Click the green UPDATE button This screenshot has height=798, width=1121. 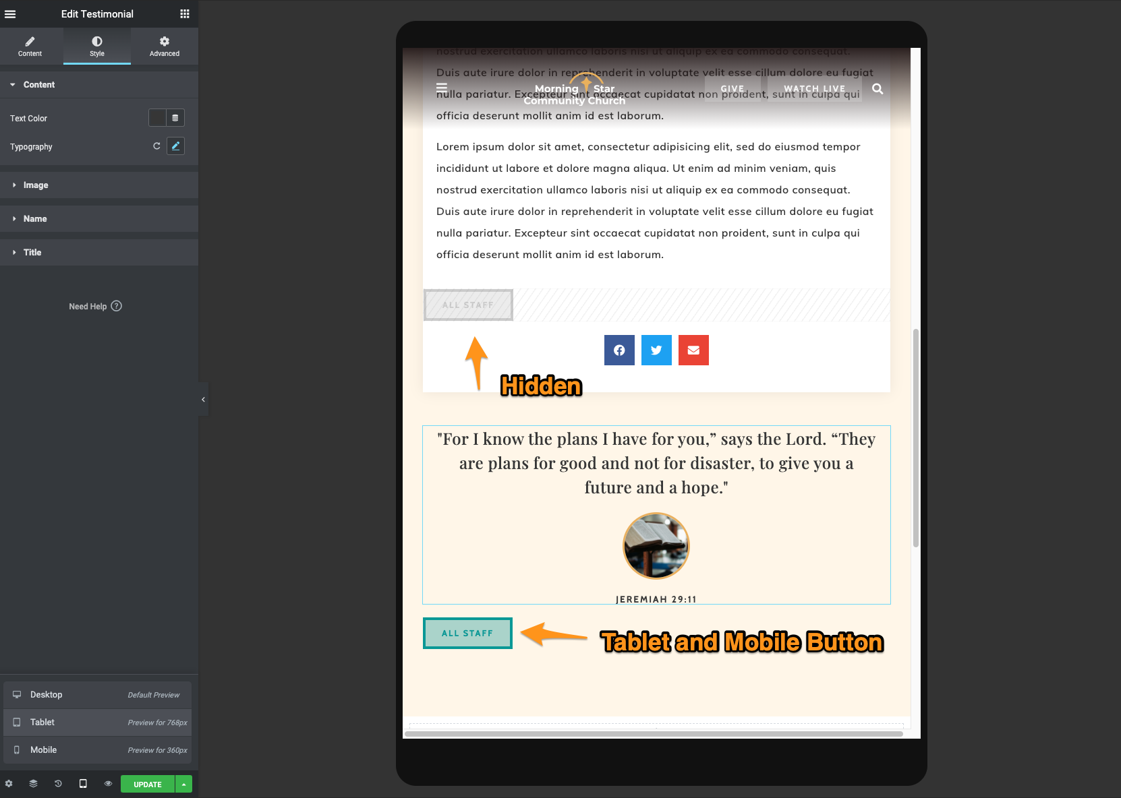(x=148, y=784)
